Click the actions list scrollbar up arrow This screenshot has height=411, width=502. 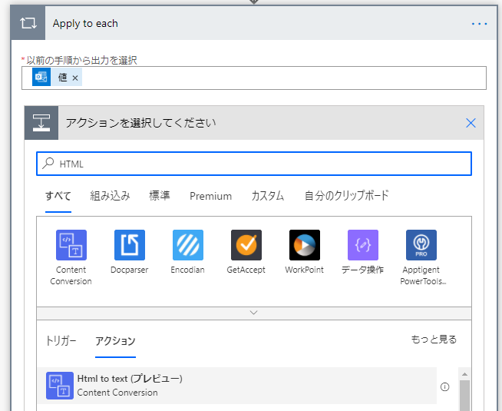[464, 374]
